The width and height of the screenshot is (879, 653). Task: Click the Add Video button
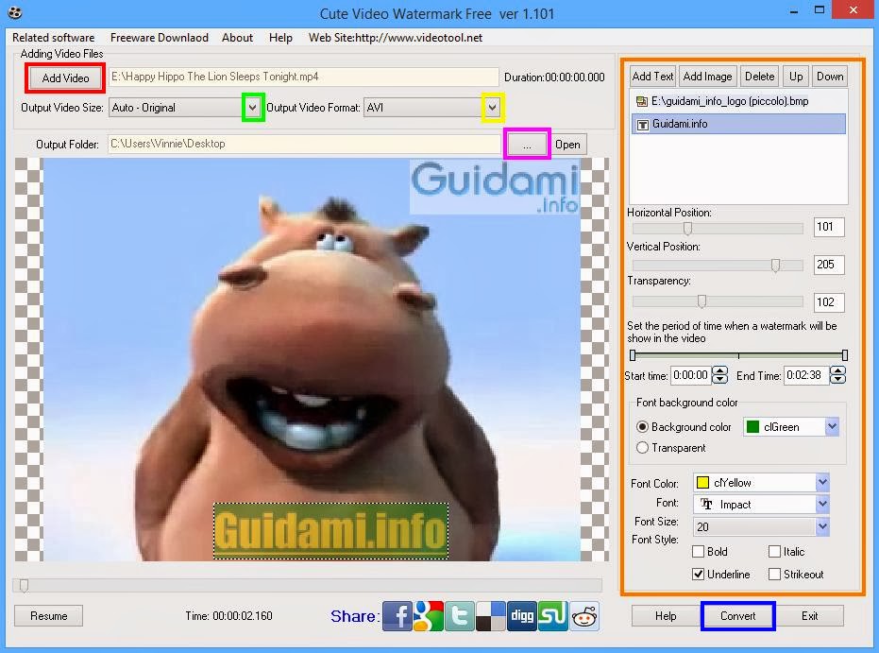[65, 78]
